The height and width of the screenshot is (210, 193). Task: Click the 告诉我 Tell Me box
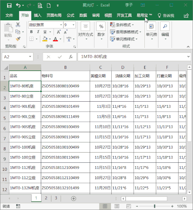pos(166,15)
